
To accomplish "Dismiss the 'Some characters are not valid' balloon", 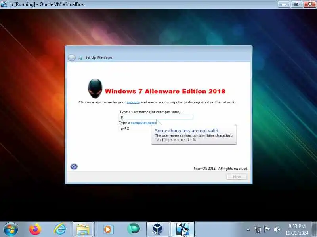I will [x=194, y=135].
